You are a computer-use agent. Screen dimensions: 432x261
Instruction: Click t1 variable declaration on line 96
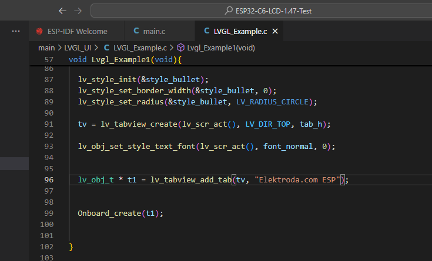(132, 180)
